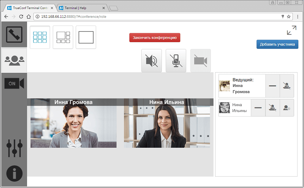This screenshot has width=304, height=188.
Task: Toggle the speaker mute button
Action: 152,61
